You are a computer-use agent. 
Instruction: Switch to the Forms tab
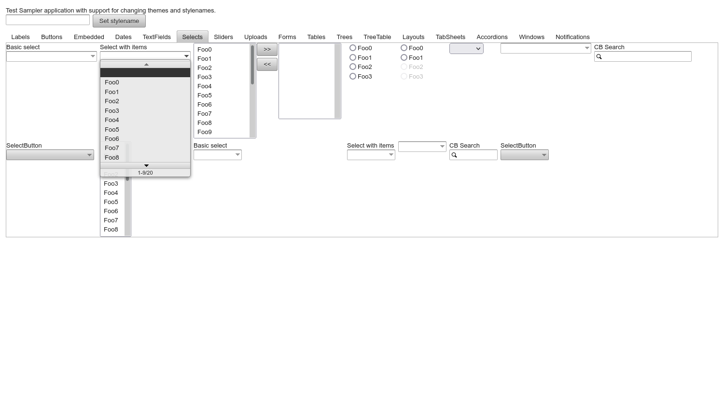[287, 37]
